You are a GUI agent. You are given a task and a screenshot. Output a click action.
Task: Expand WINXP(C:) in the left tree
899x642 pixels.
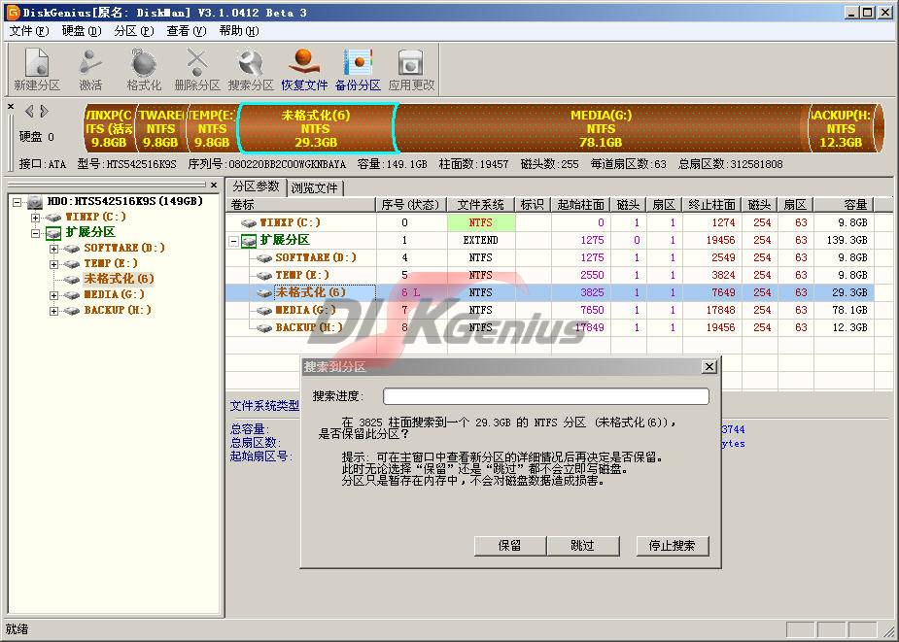coord(36,218)
